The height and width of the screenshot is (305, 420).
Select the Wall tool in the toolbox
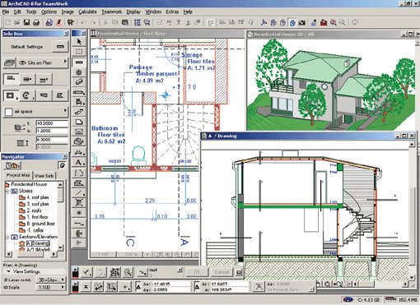[79, 62]
